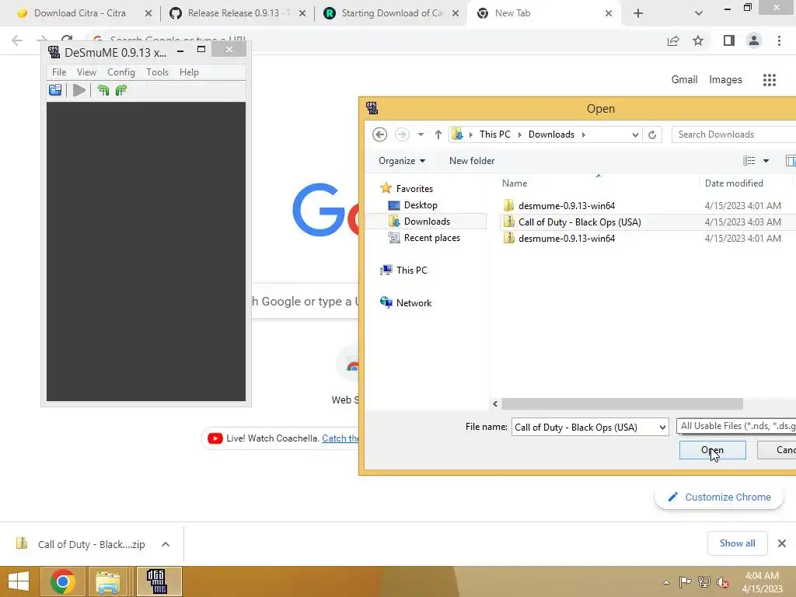Expand the download item options chevron
This screenshot has height=597, width=796.
pos(166,544)
